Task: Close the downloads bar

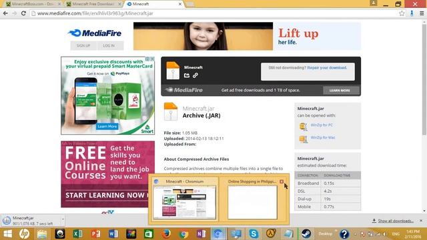Action: (421, 221)
